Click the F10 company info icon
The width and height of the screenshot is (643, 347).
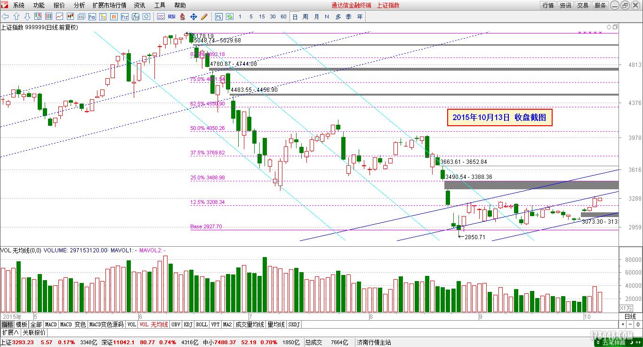(92, 16)
